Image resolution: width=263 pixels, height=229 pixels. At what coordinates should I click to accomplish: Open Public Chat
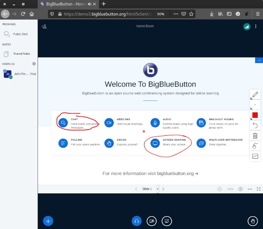tap(19, 34)
